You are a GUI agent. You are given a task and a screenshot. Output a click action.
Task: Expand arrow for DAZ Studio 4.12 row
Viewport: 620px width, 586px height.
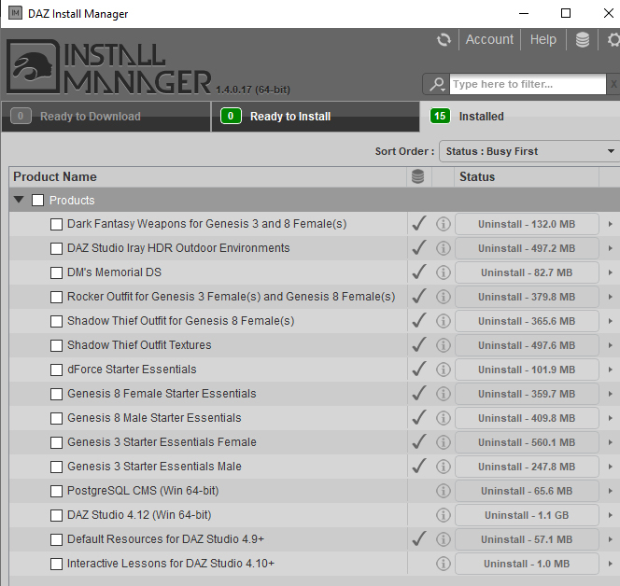tap(610, 515)
